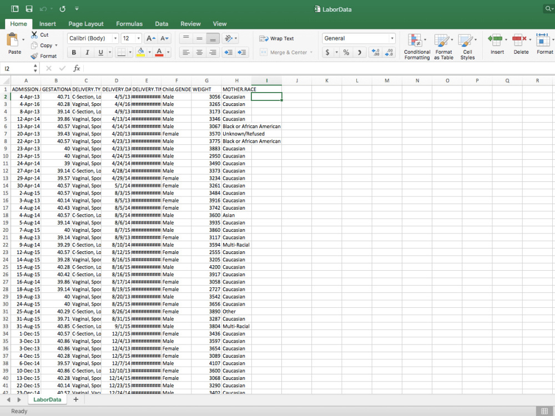
Task: Expand the fill color dropdown arrow
Action: coord(149,52)
